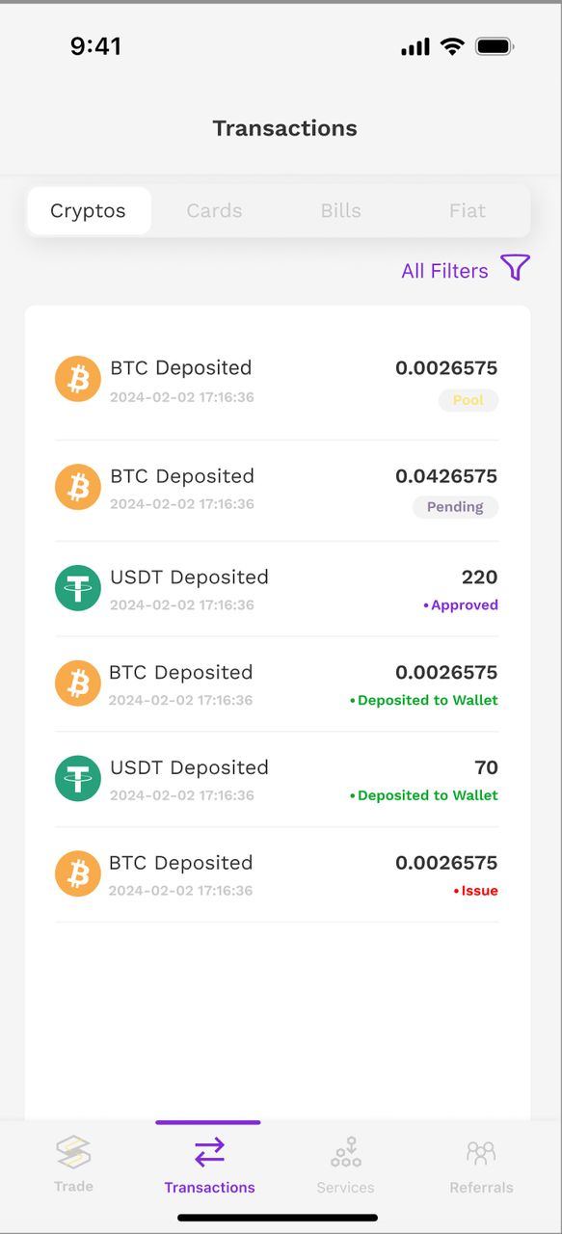Go to Referrals people icon
Image resolution: width=562 pixels, height=1234 pixels.
481,1152
